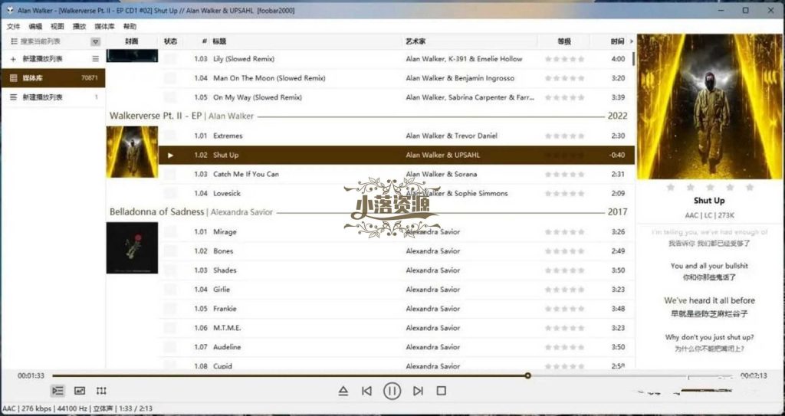Click the 2:31 duration for Catch Me If You Can

coord(619,175)
